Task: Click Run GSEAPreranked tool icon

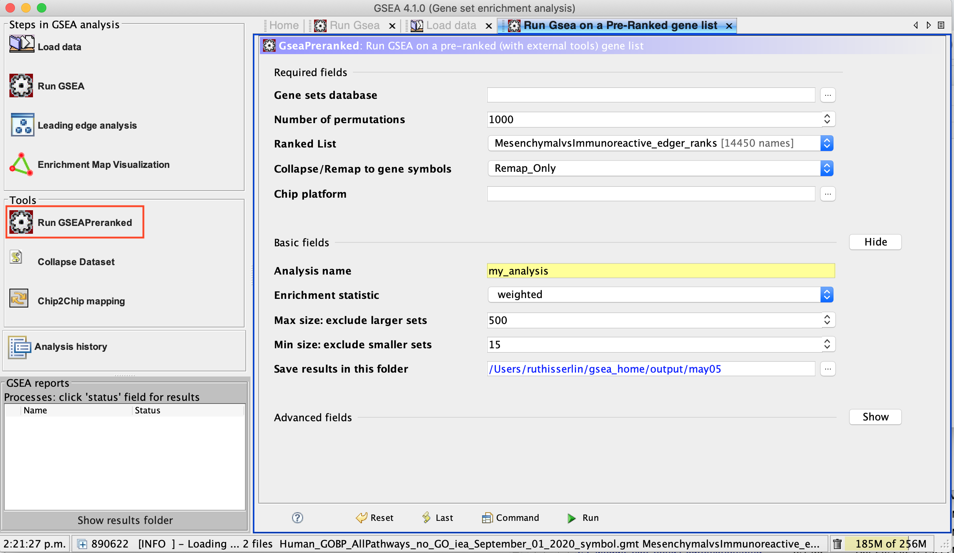Action: [x=21, y=222]
